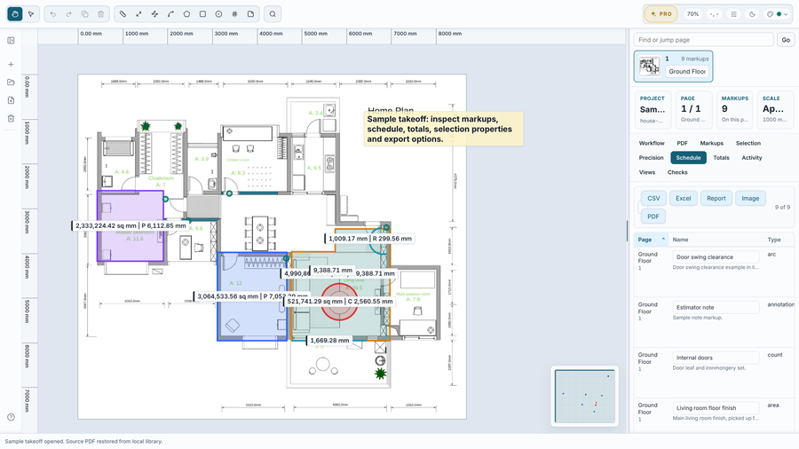
Task: Open the Precision tab
Action: pyautogui.click(x=652, y=158)
